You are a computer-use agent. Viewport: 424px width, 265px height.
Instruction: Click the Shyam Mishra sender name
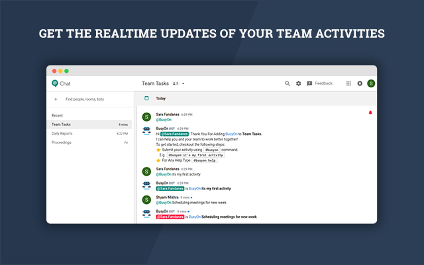167,197
